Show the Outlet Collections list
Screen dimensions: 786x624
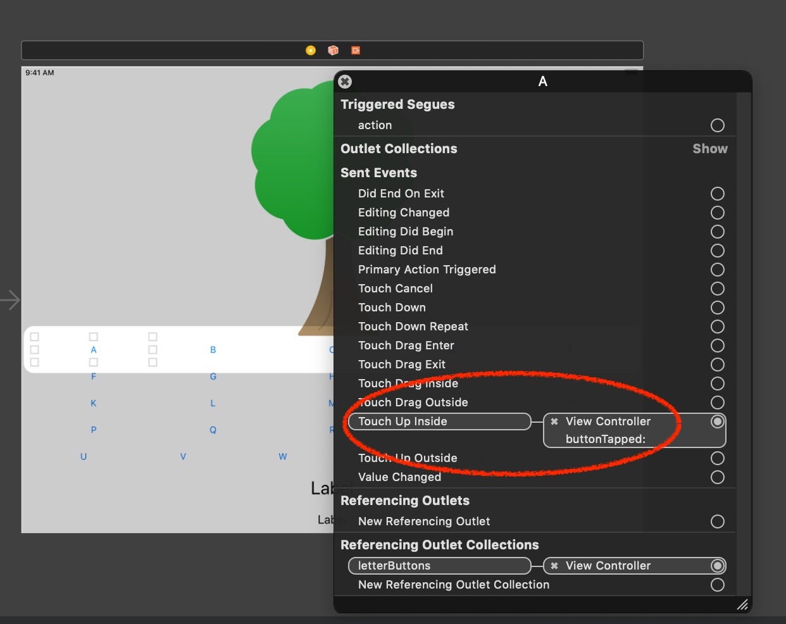pyautogui.click(x=709, y=149)
